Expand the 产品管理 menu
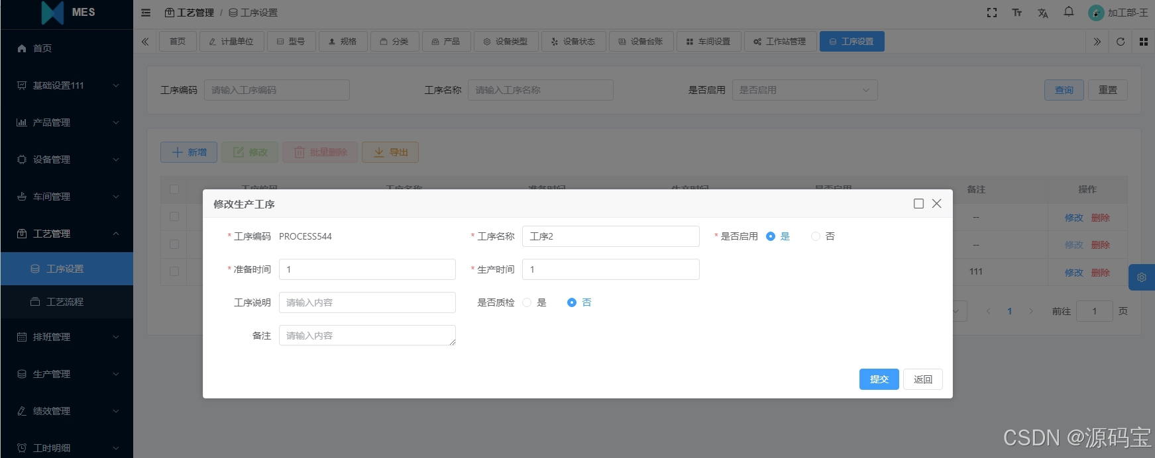Image resolution: width=1155 pixels, height=458 pixels. coord(116,122)
